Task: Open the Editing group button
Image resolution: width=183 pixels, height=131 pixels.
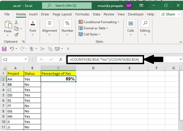Action: tap(145, 28)
